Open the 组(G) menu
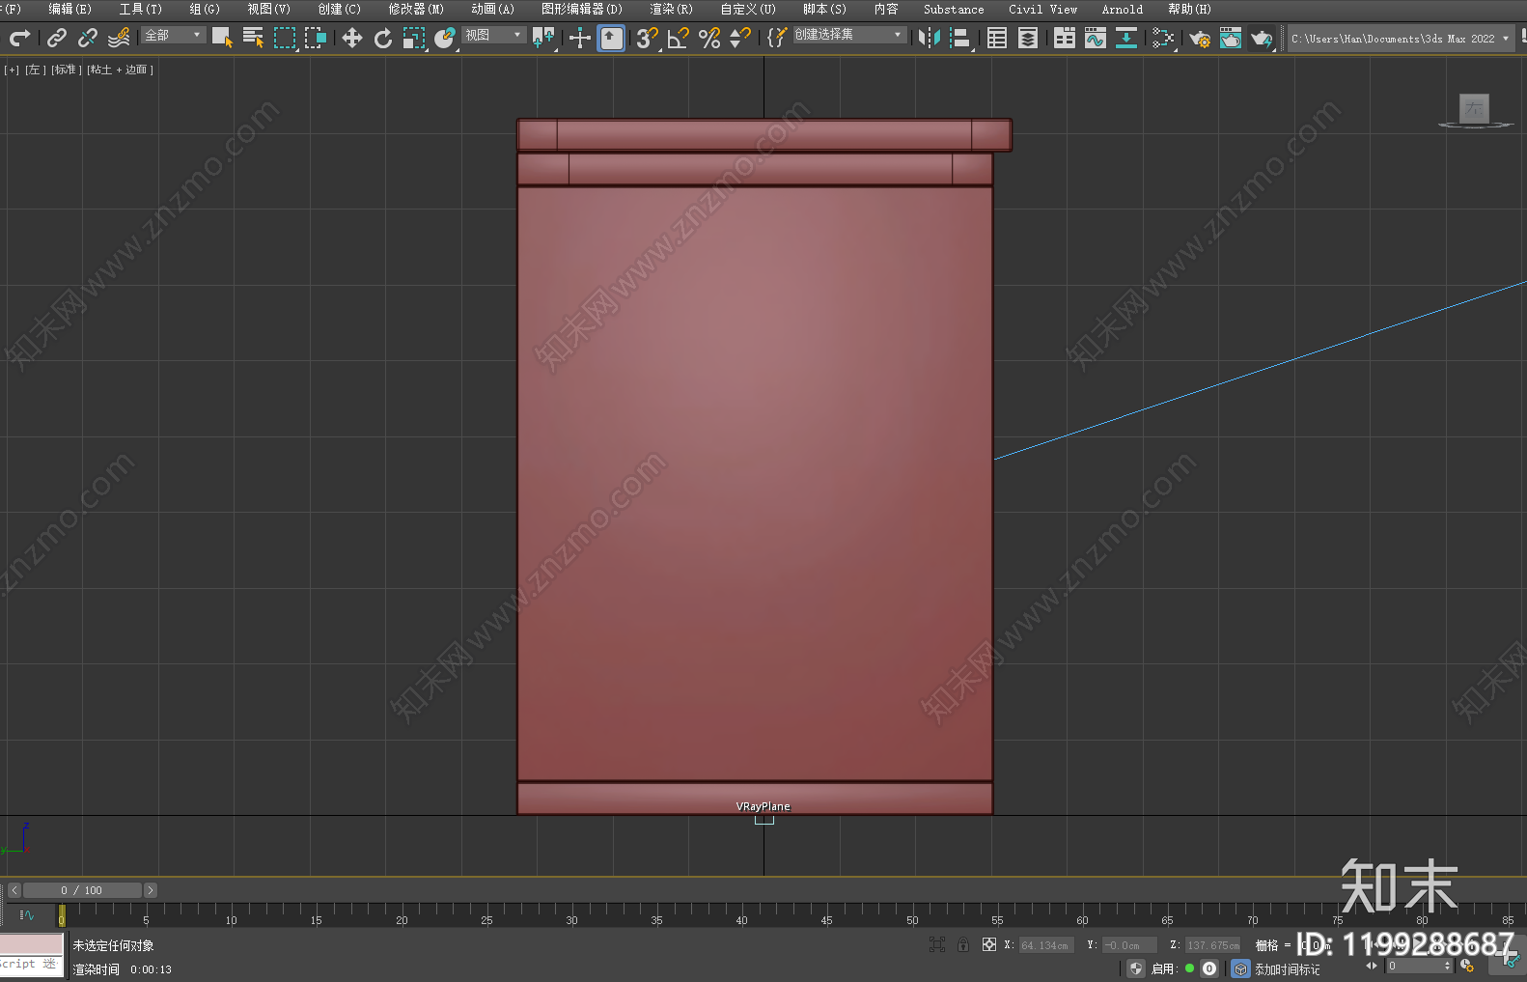 pos(205,9)
